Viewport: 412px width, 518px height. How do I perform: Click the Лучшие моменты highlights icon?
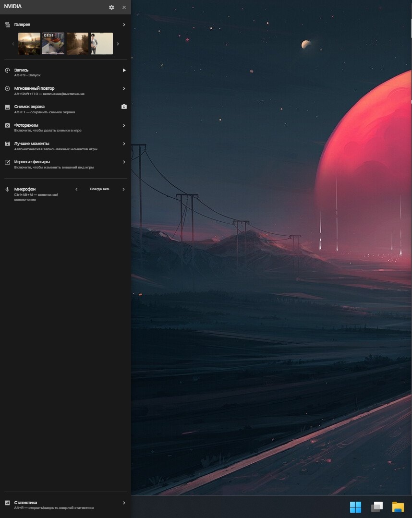(x=7, y=144)
